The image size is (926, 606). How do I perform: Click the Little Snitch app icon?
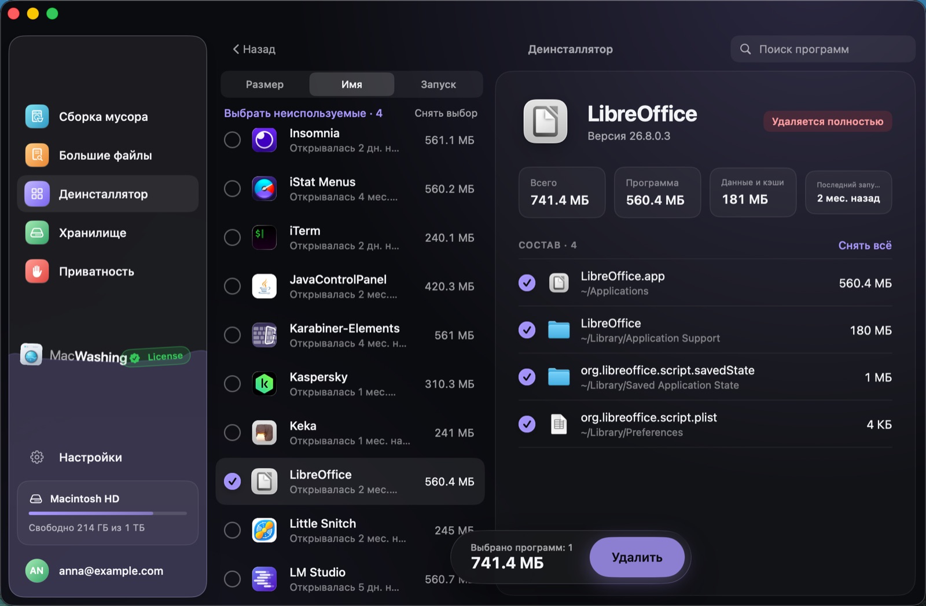pos(264,530)
